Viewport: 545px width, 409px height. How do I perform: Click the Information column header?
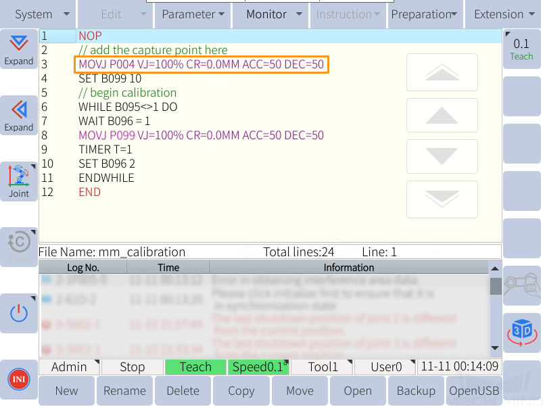(x=349, y=268)
